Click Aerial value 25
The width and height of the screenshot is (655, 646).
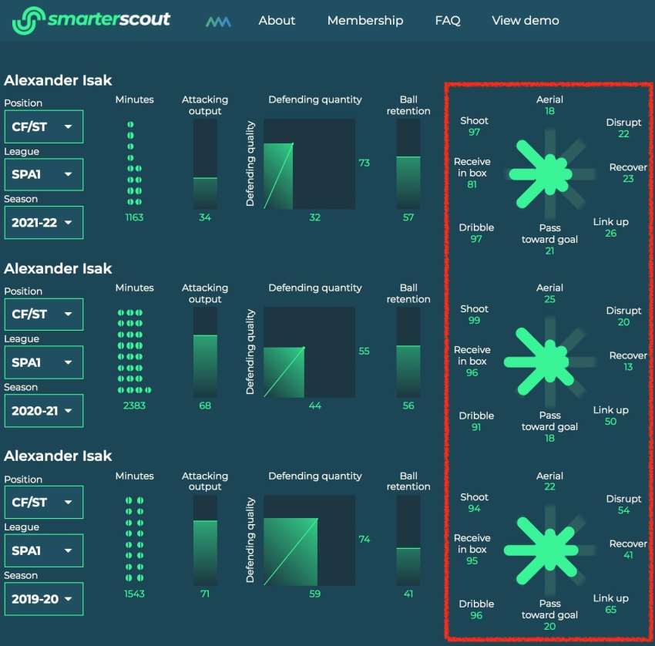click(549, 299)
